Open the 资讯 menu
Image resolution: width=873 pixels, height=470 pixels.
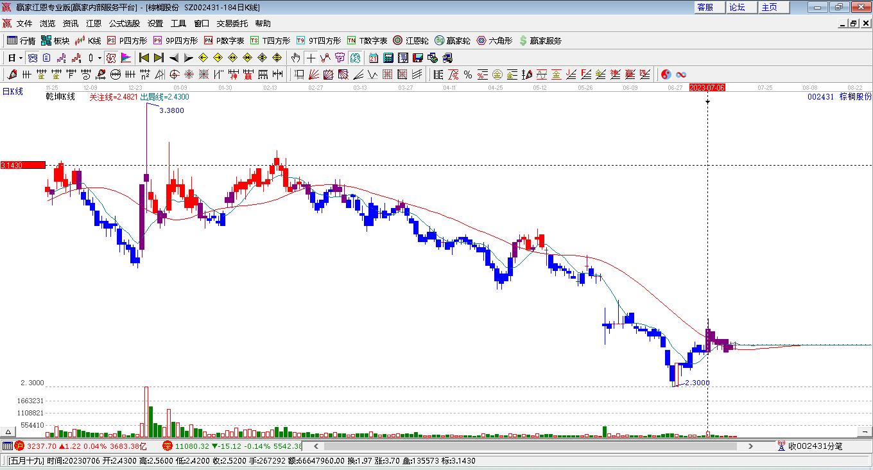tap(71, 24)
